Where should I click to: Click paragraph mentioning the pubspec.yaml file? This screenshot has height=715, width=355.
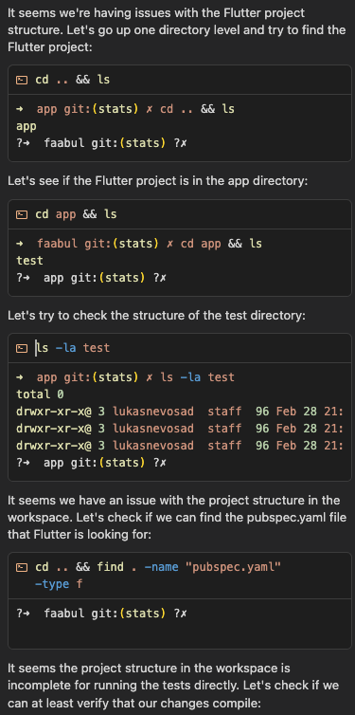coord(177,517)
